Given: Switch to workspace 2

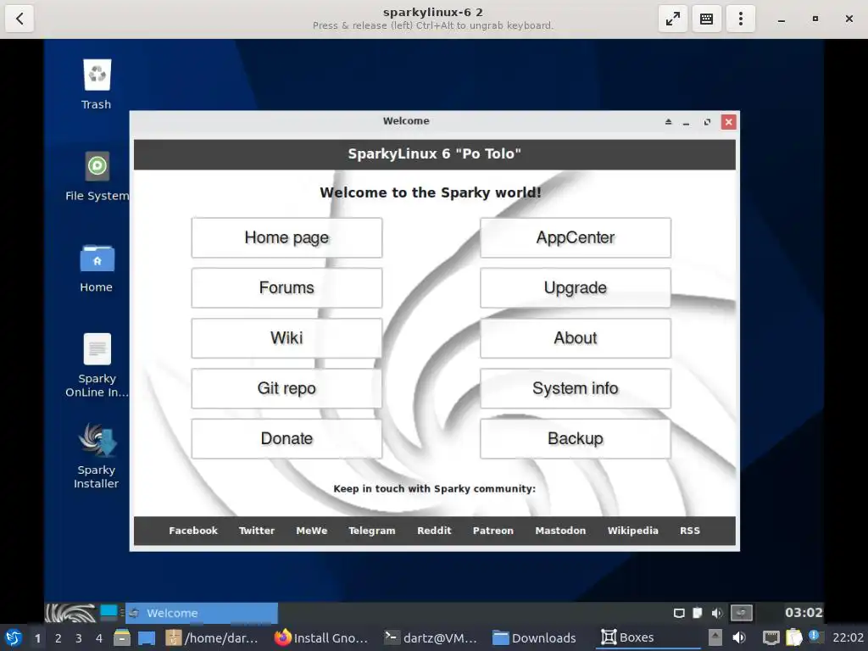Looking at the screenshot, I should 58,638.
